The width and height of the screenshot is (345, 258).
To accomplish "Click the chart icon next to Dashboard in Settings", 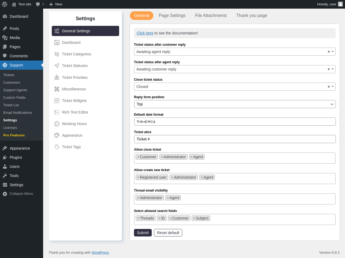I will pos(57,43).
